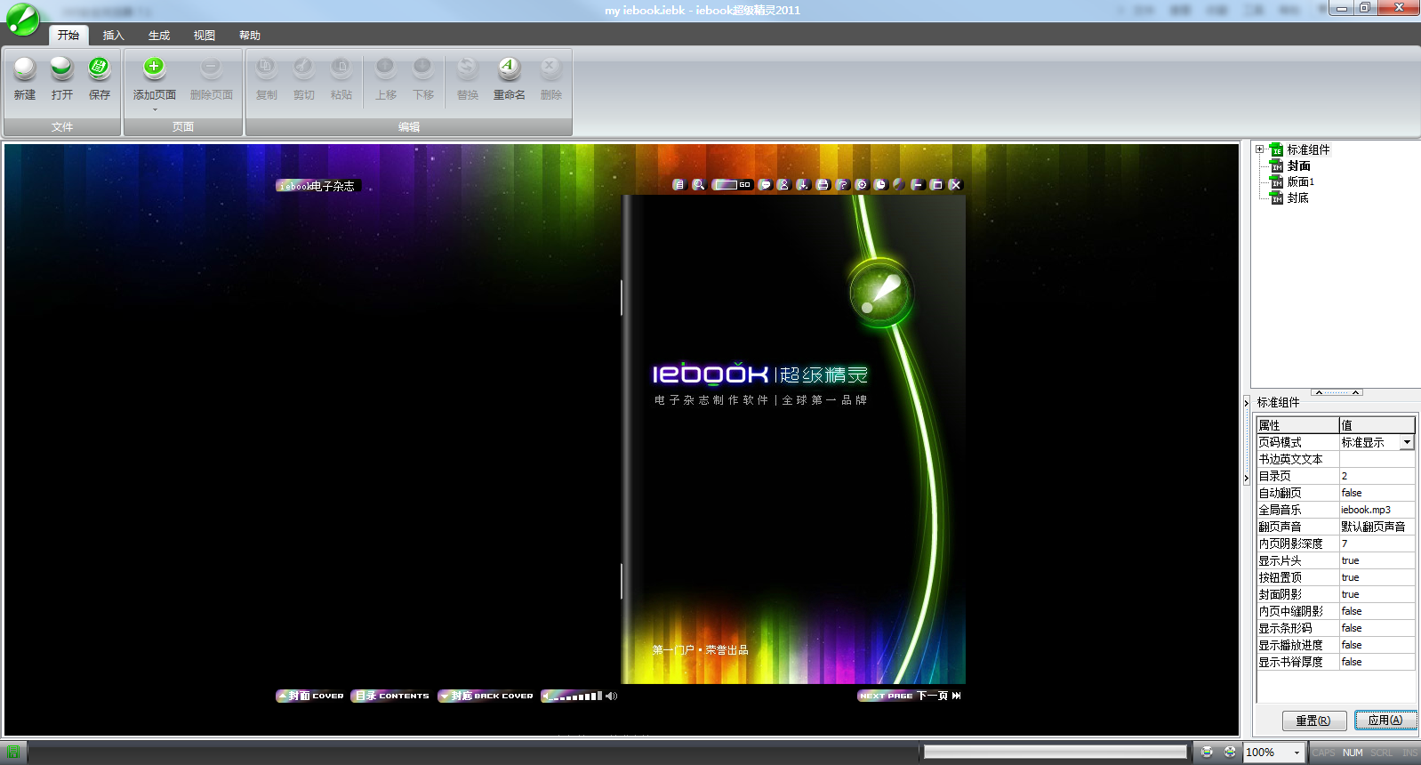Click the 删除页面 delete page icon
Image resolution: width=1421 pixels, height=765 pixels.
(x=211, y=68)
